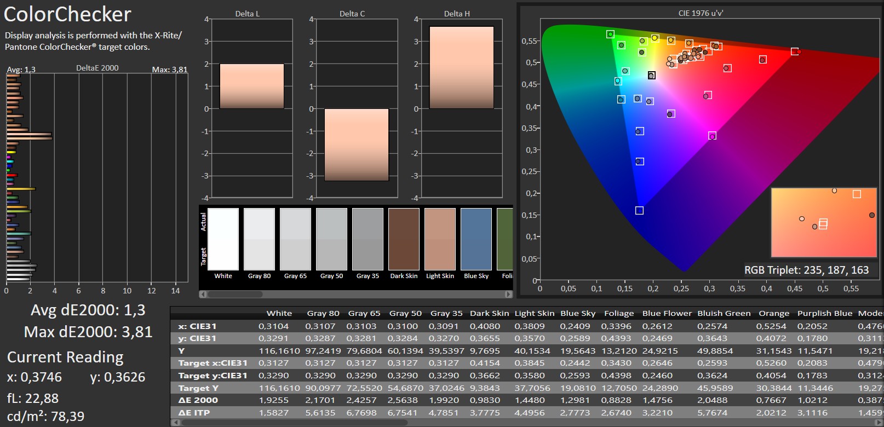
Task: Select the red primary target square in CIE chart
Action: (x=794, y=51)
